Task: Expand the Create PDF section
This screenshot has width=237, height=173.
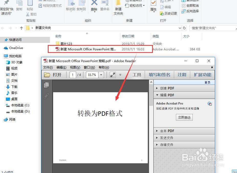Action: point(184,88)
